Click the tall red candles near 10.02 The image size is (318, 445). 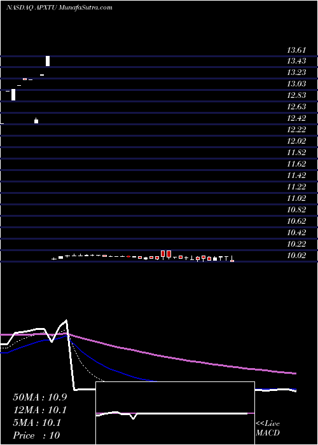point(166,254)
